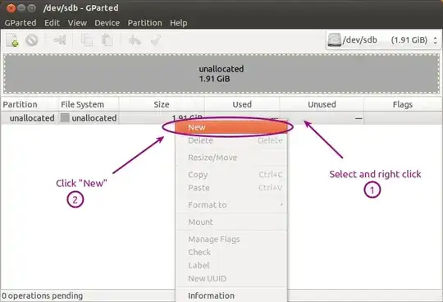The height and width of the screenshot is (302, 443).
Task: Click the File System column header
Action: [89, 104]
